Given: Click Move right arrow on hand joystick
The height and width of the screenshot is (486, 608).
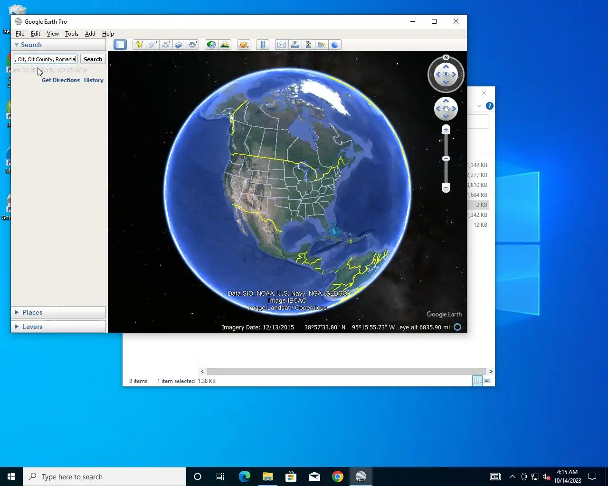Looking at the screenshot, I should tap(454, 109).
